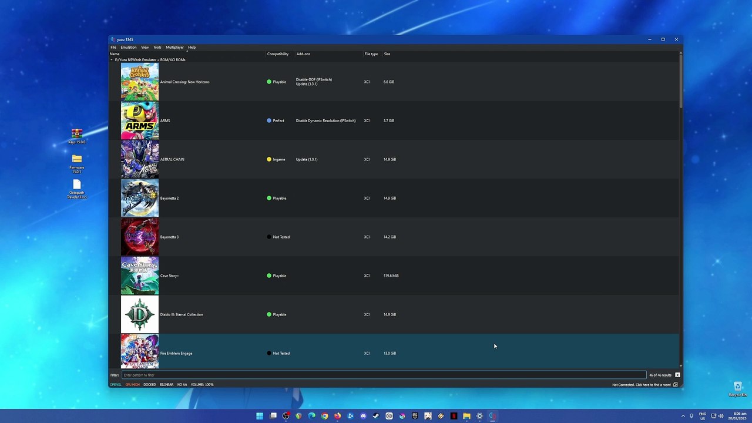This screenshot has width=752, height=423.
Task: Sort game list by Size column
Action: [x=387, y=54]
